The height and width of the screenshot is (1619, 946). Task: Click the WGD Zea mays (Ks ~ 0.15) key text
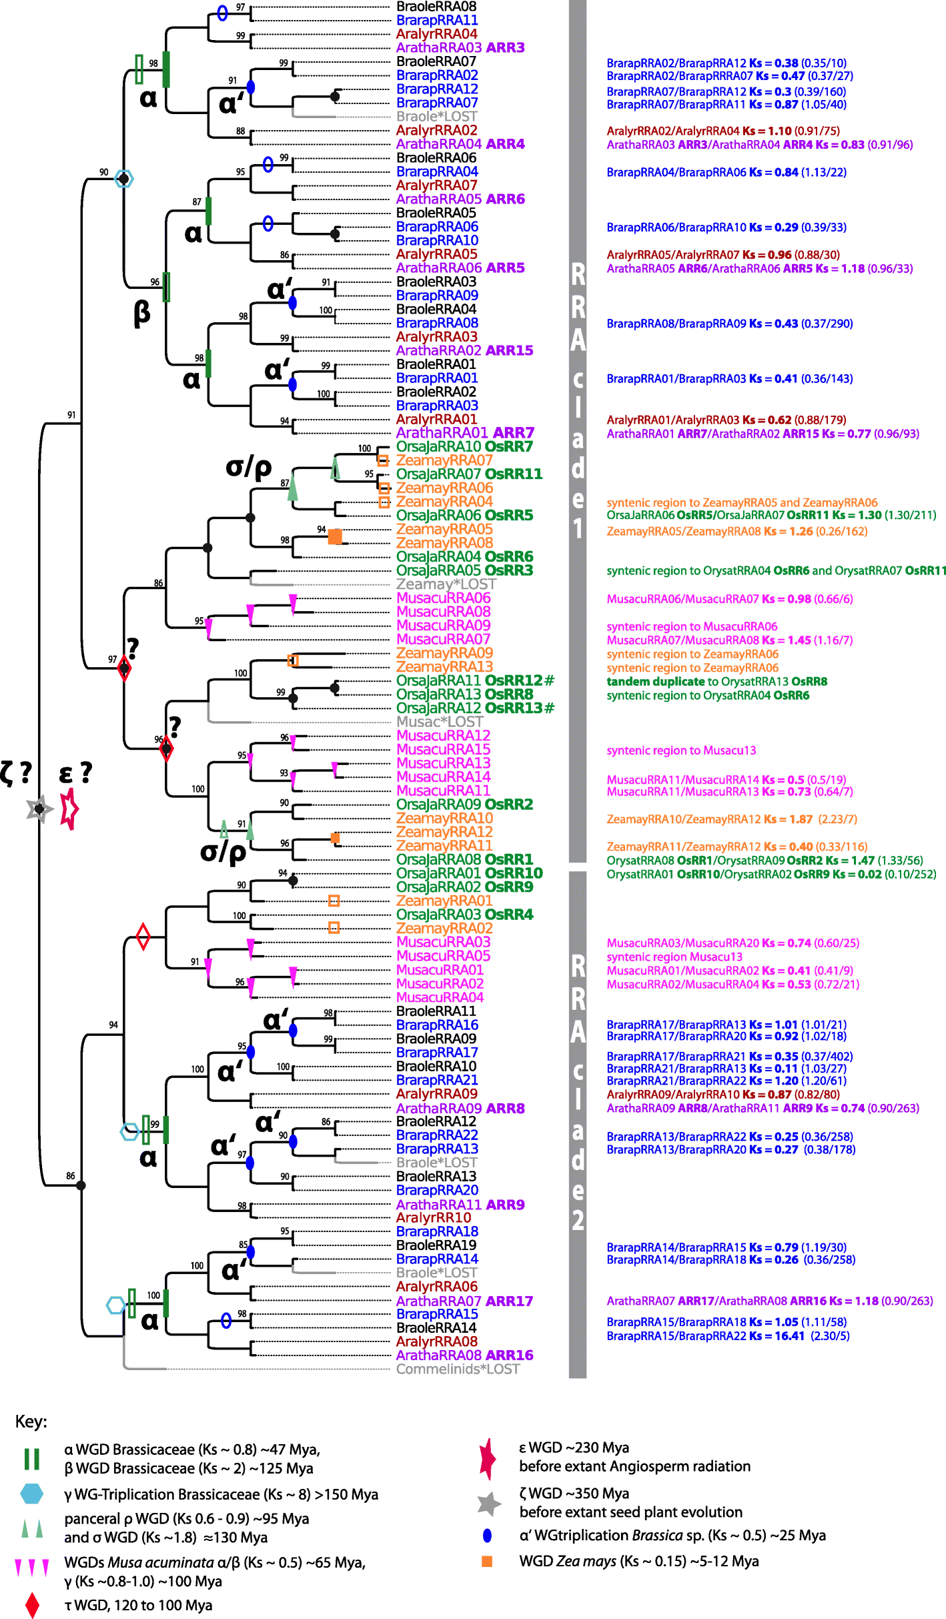638,1561
